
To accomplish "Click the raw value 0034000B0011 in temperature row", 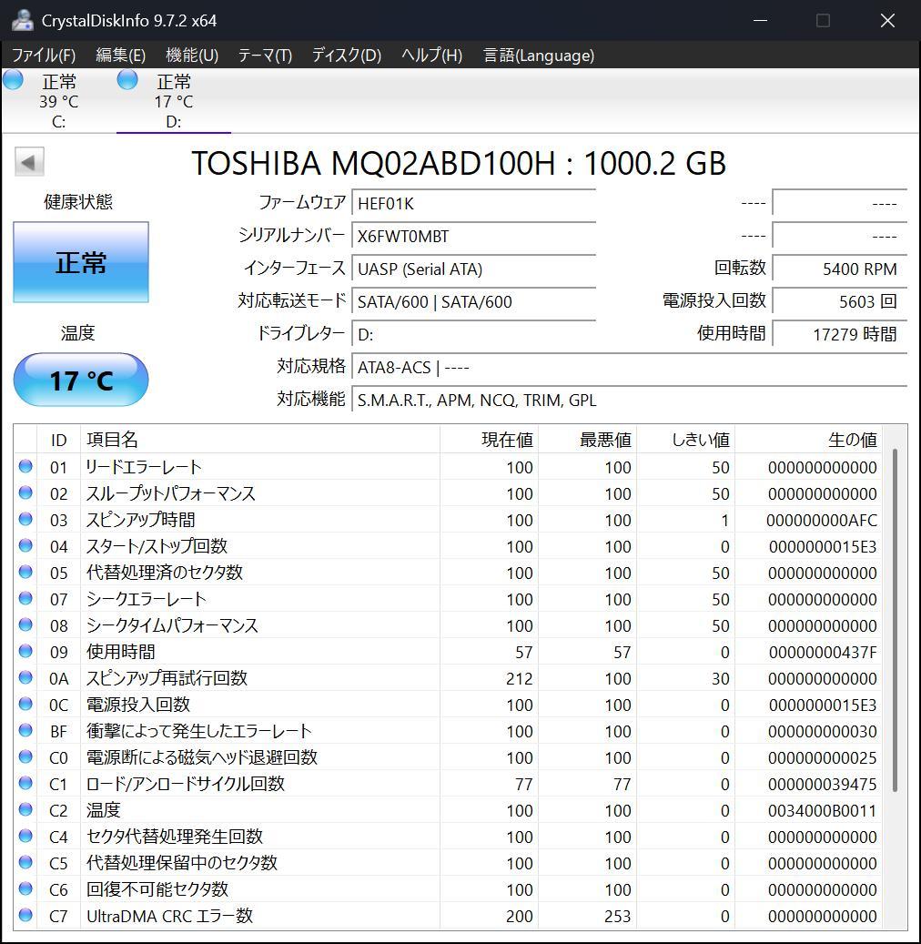I will (823, 810).
